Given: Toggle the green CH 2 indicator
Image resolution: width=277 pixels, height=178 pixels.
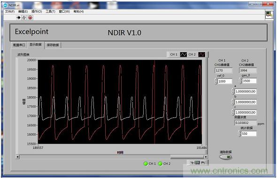Looking at the screenshot, I should click(x=160, y=164).
